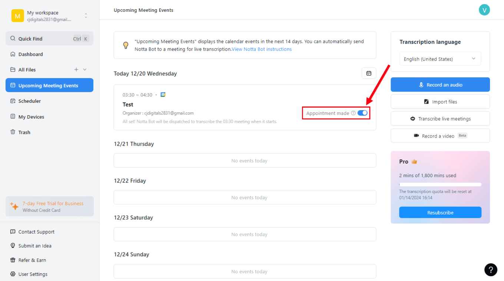This screenshot has width=504, height=281.
Task: Go to Dashboard in the sidebar
Action: 49,54
